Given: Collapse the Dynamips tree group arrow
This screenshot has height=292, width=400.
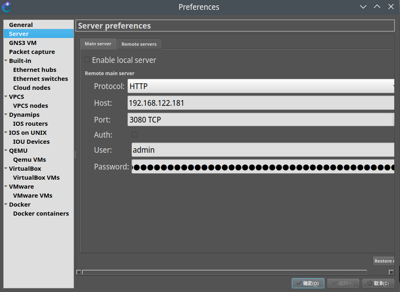Looking at the screenshot, I should (6, 114).
